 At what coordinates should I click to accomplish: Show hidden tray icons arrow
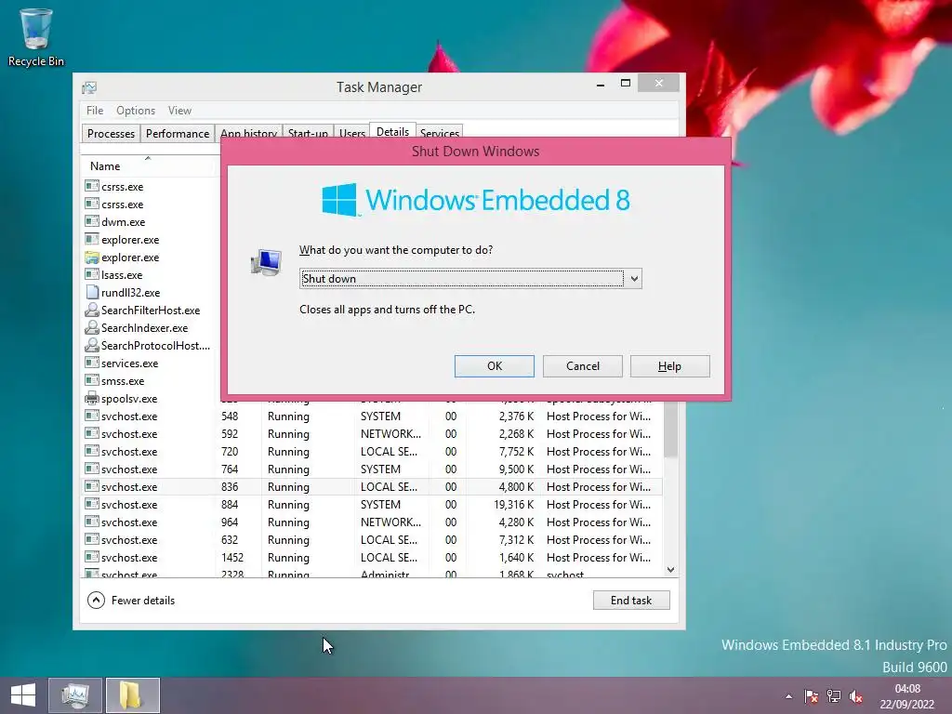coord(788,696)
